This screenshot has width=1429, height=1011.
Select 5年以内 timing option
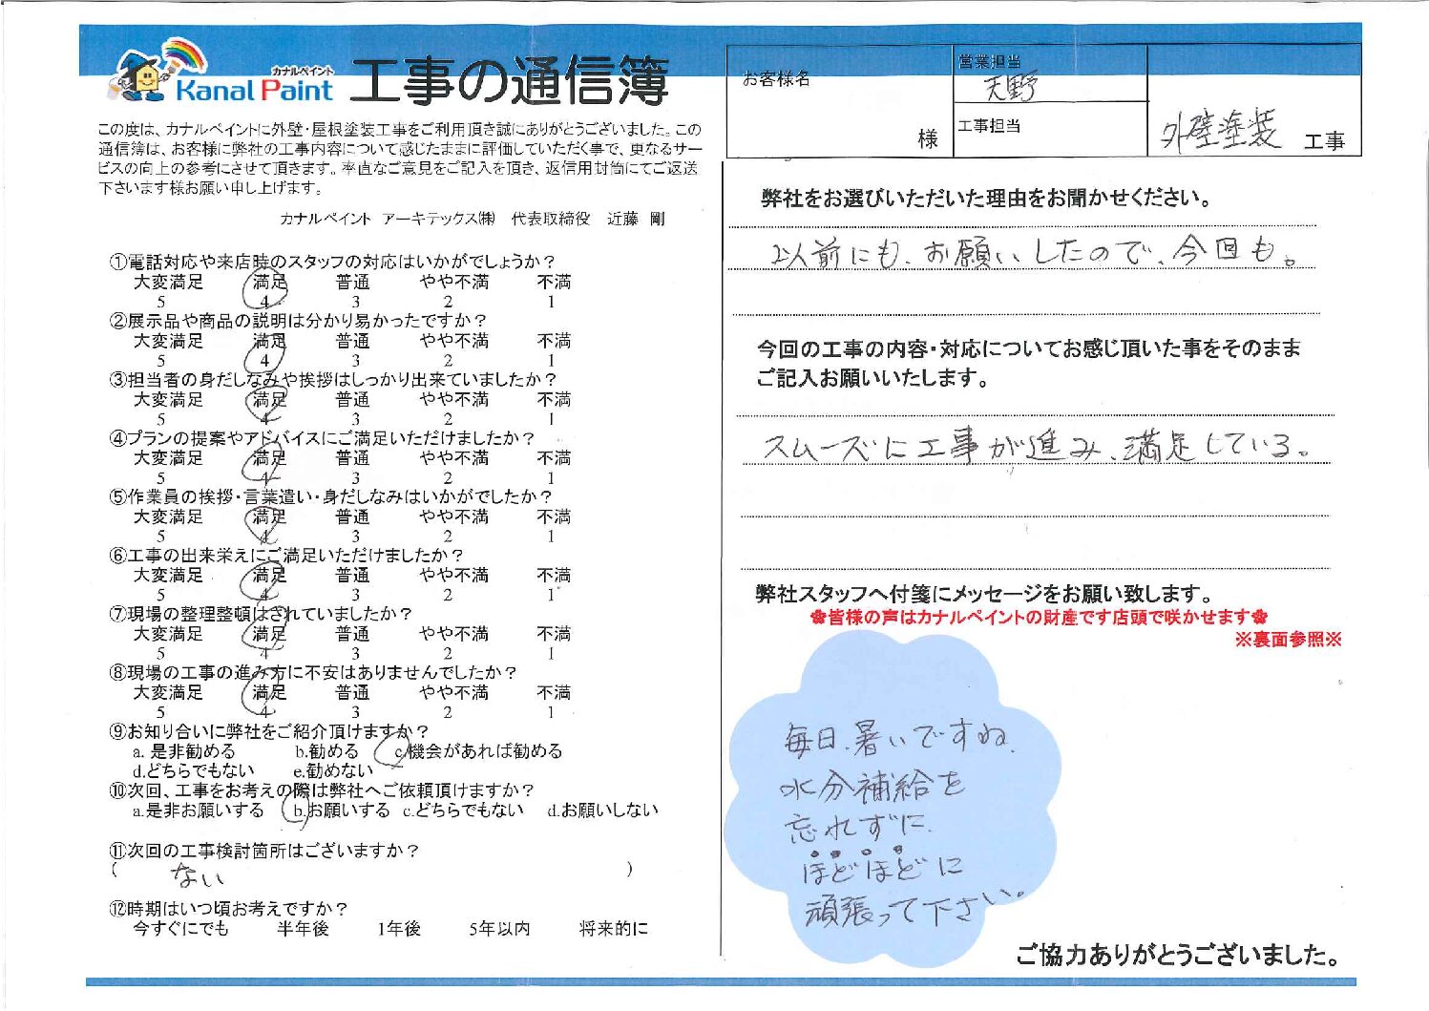499,928
